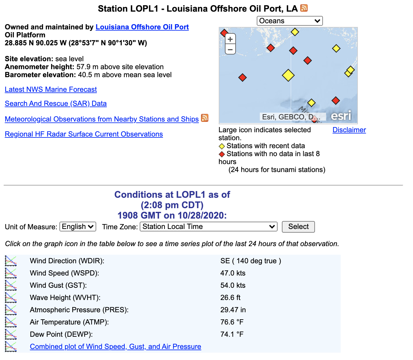Click the esri logo on the map
Viewport: 413px width, 360px height.
click(341, 116)
